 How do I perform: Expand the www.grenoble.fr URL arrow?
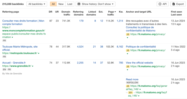pyautogui.click(x=33, y=66)
